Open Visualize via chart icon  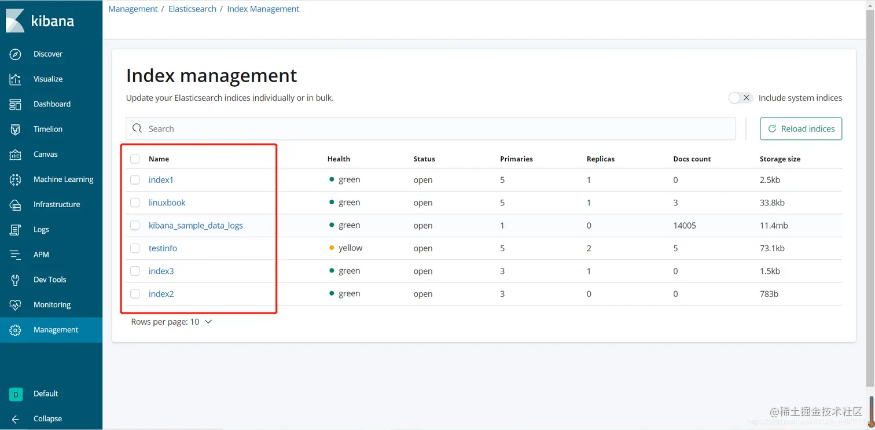16,79
